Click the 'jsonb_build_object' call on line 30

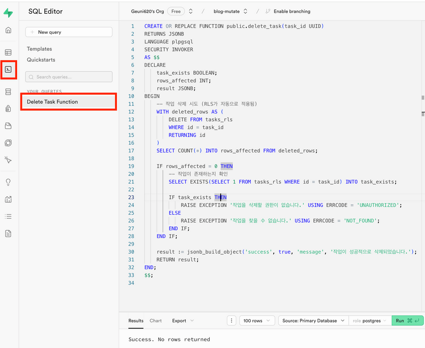click(214, 252)
